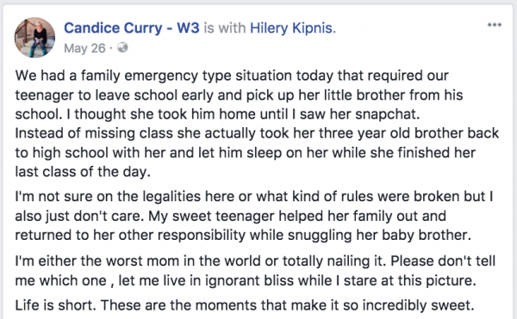This screenshot has width=517, height=319.
Task: Click the 'is with' text in header
Action: pyautogui.click(x=225, y=28)
